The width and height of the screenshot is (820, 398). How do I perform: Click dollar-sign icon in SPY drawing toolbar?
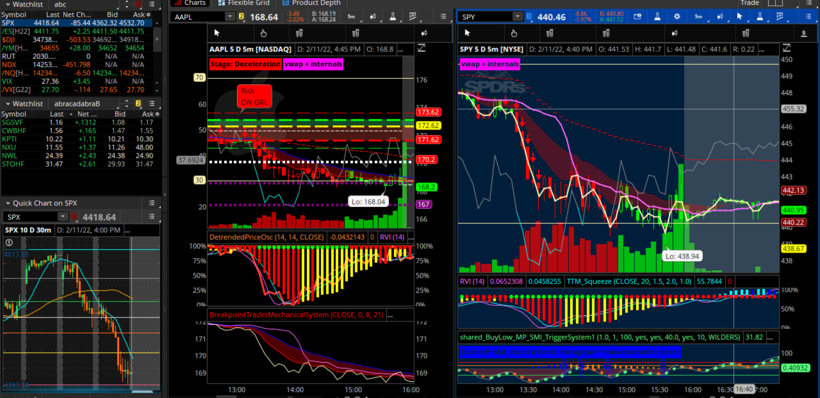click(x=804, y=33)
